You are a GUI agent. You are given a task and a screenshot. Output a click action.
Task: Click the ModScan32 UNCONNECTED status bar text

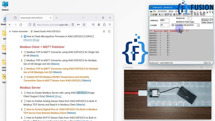pyautogui.click(x=161, y=63)
